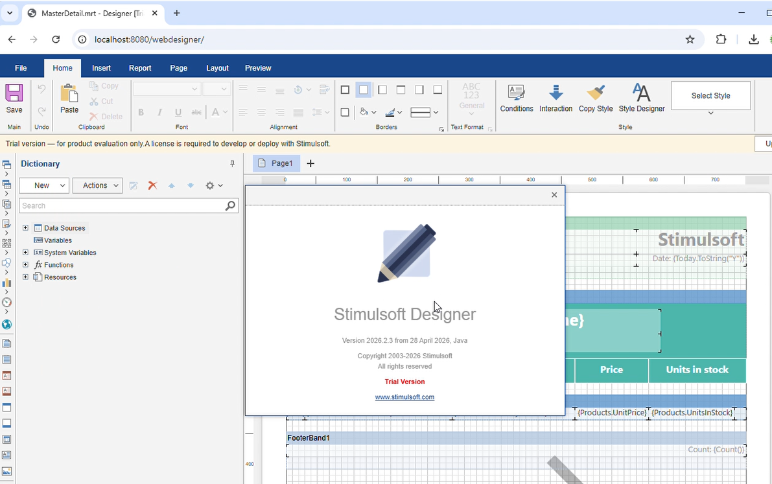The width and height of the screenshot is (772, 484).
Task: Select the chart component icon in sidebar
Action: pyautogui.click(x=7, y=282)
